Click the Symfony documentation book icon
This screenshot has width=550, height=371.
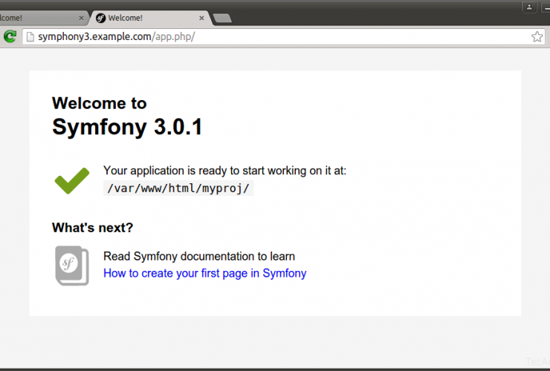pyautogui.click(x=72, y=265)
